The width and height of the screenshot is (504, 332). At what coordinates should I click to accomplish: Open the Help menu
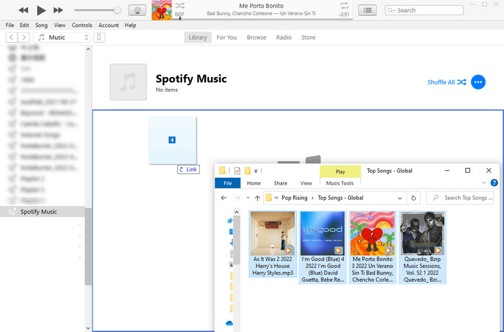tap(130, 25)
